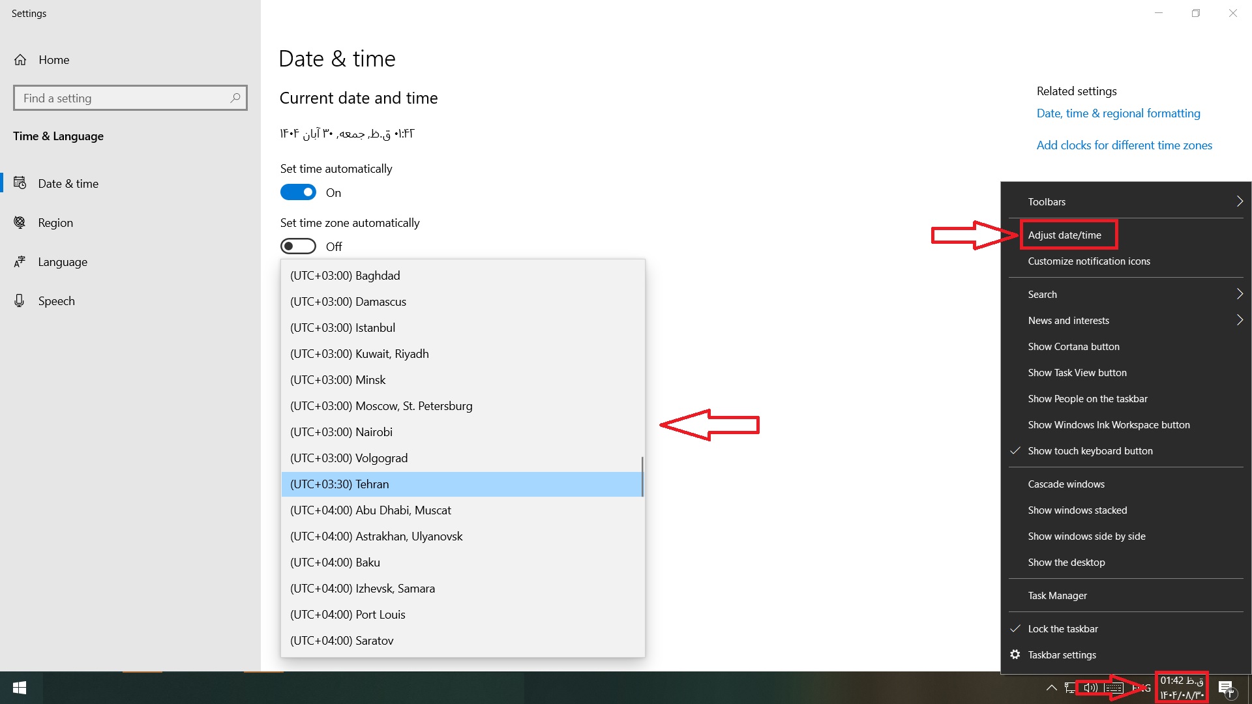Open Date, time & regional formatting link
The image size is (1252, 704).
[x=1118, y=113]
